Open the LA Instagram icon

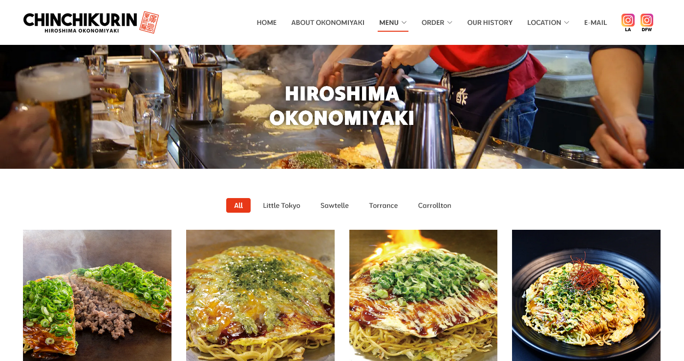(x=628, y=22)
